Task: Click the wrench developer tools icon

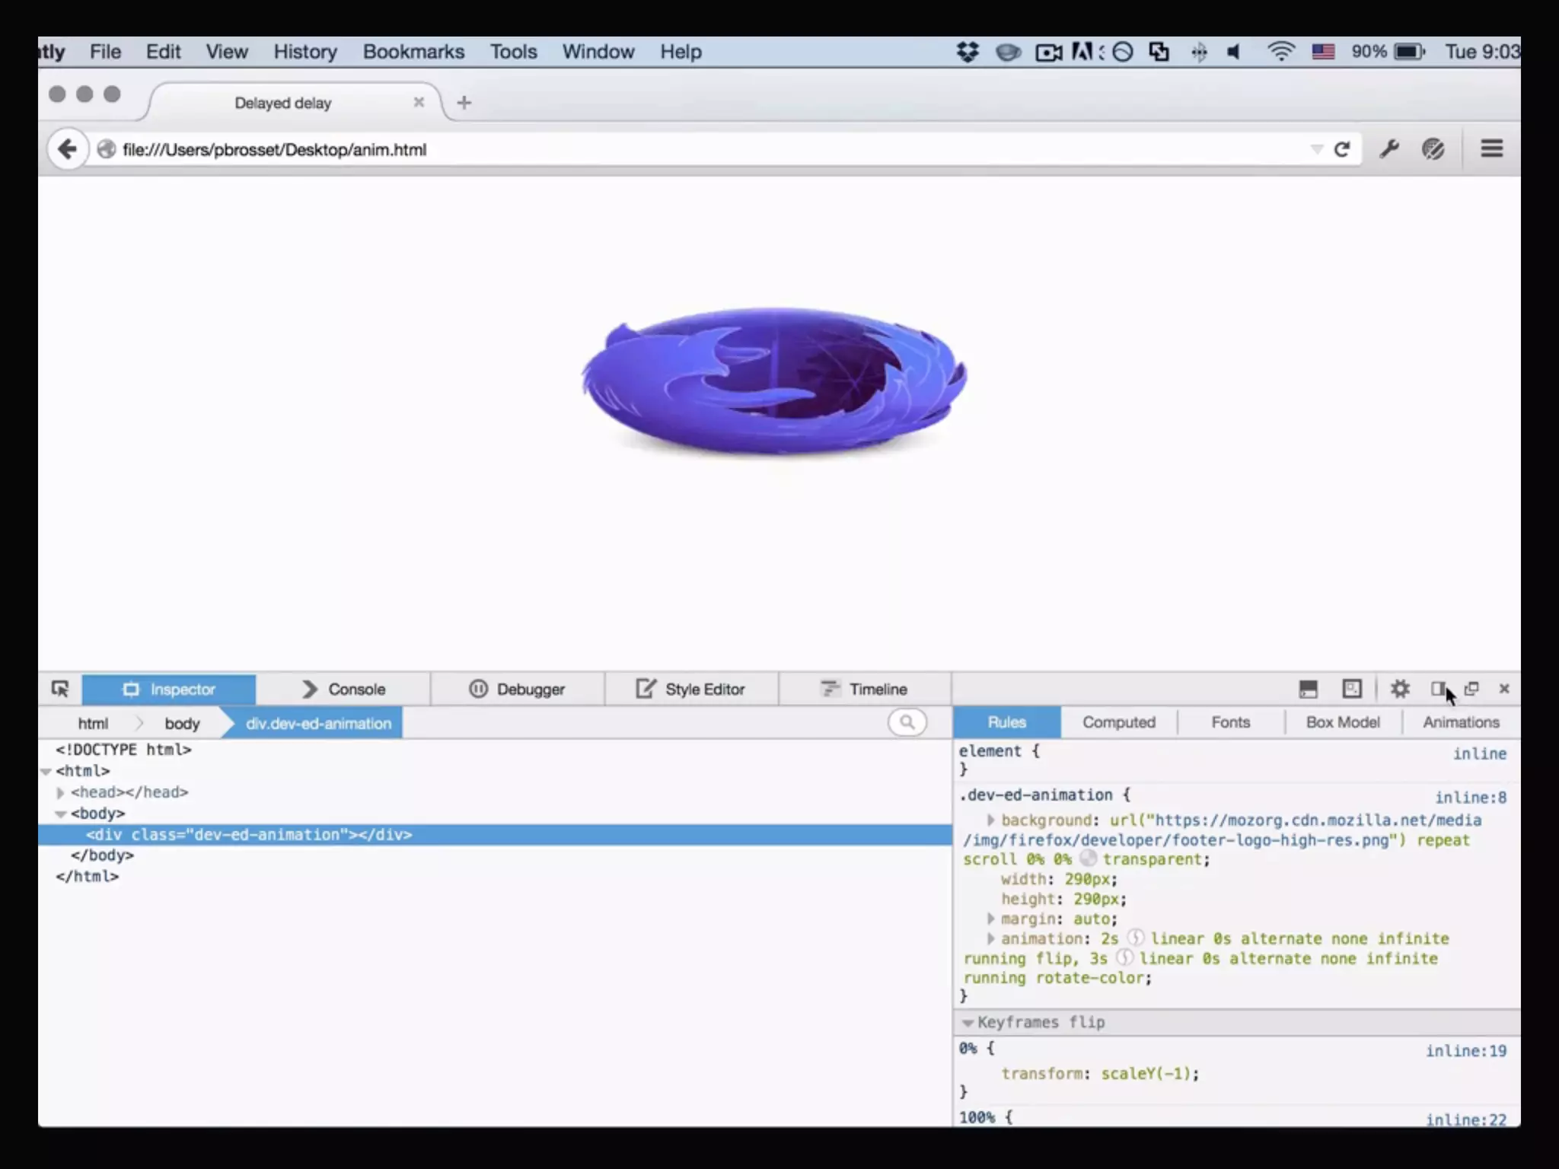Action: tap(1389, 149)
